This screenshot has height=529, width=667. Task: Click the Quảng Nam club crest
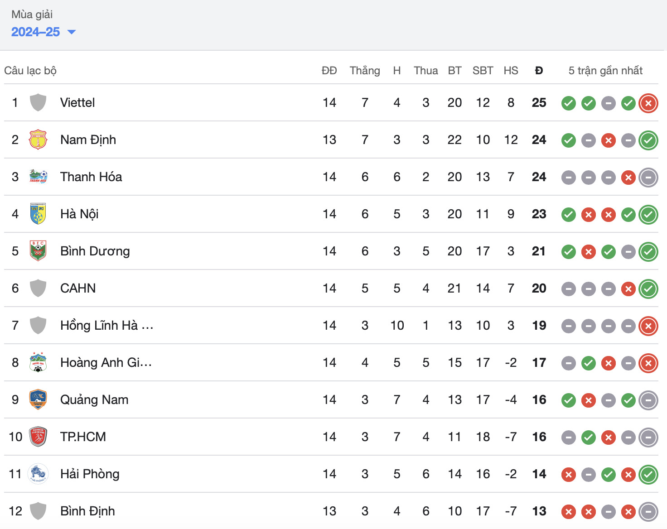[38, 399]
